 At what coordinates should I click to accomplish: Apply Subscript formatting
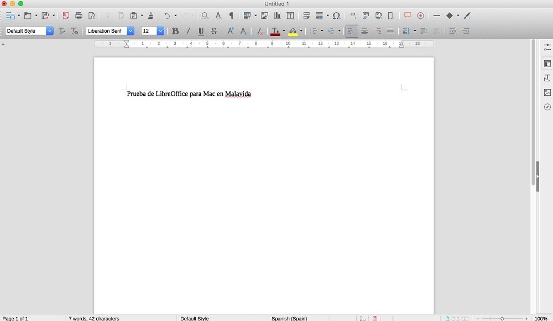point(243,31)
